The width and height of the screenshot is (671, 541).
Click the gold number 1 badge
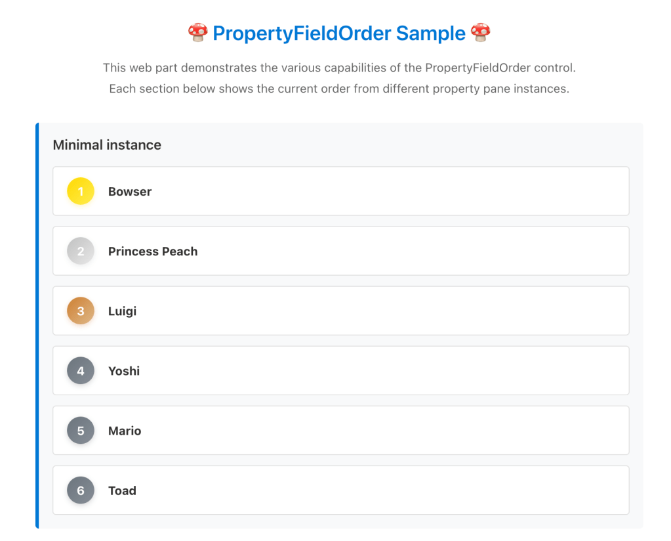(81, 191)
